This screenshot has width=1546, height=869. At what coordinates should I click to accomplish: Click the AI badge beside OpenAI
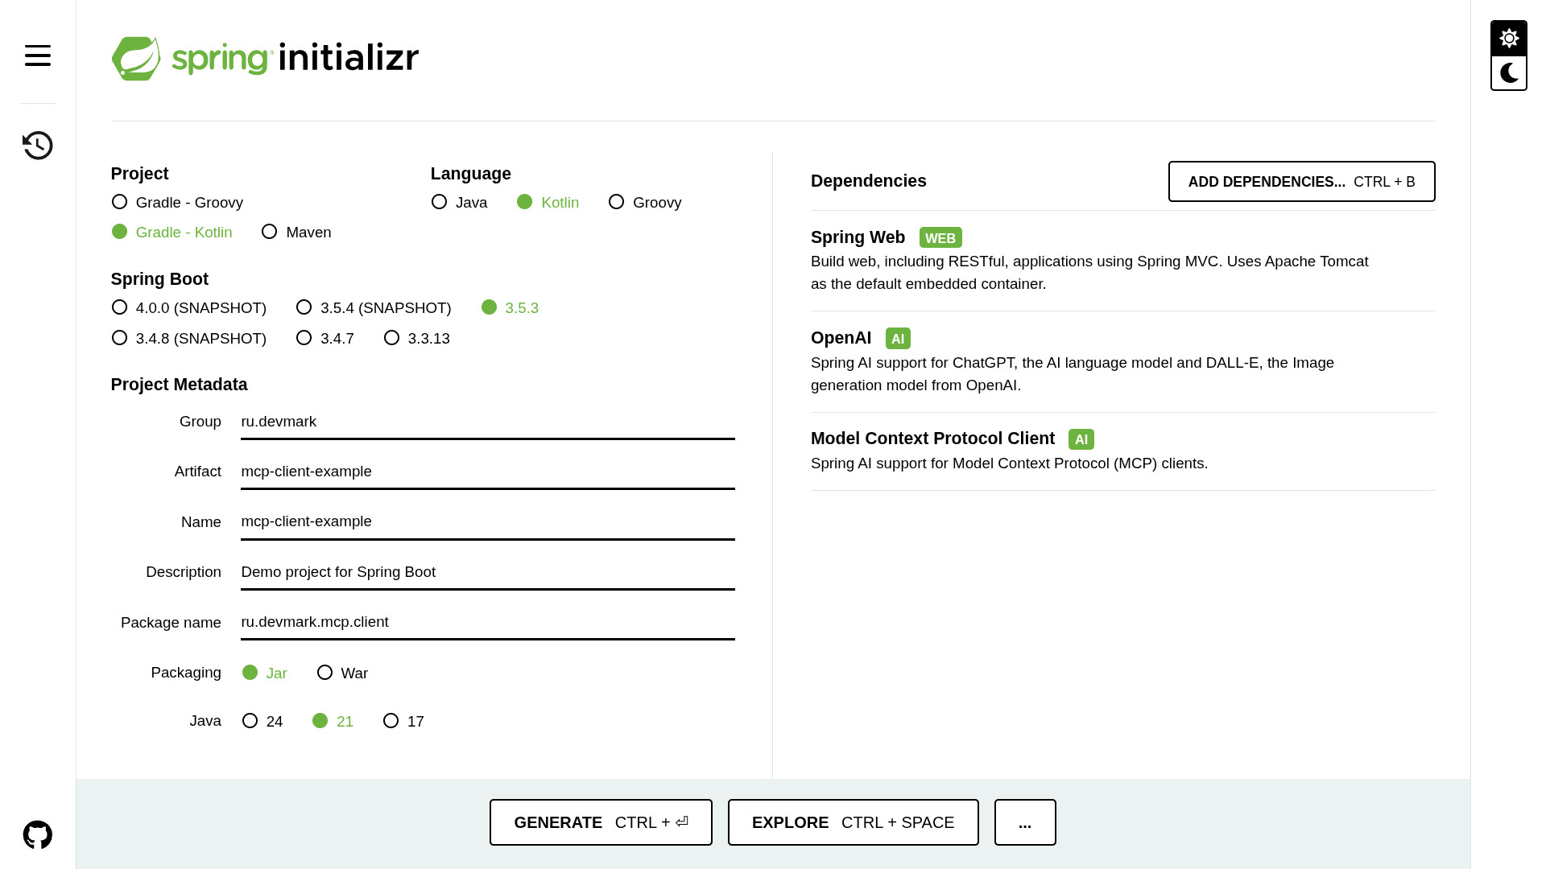click(898, 339)
